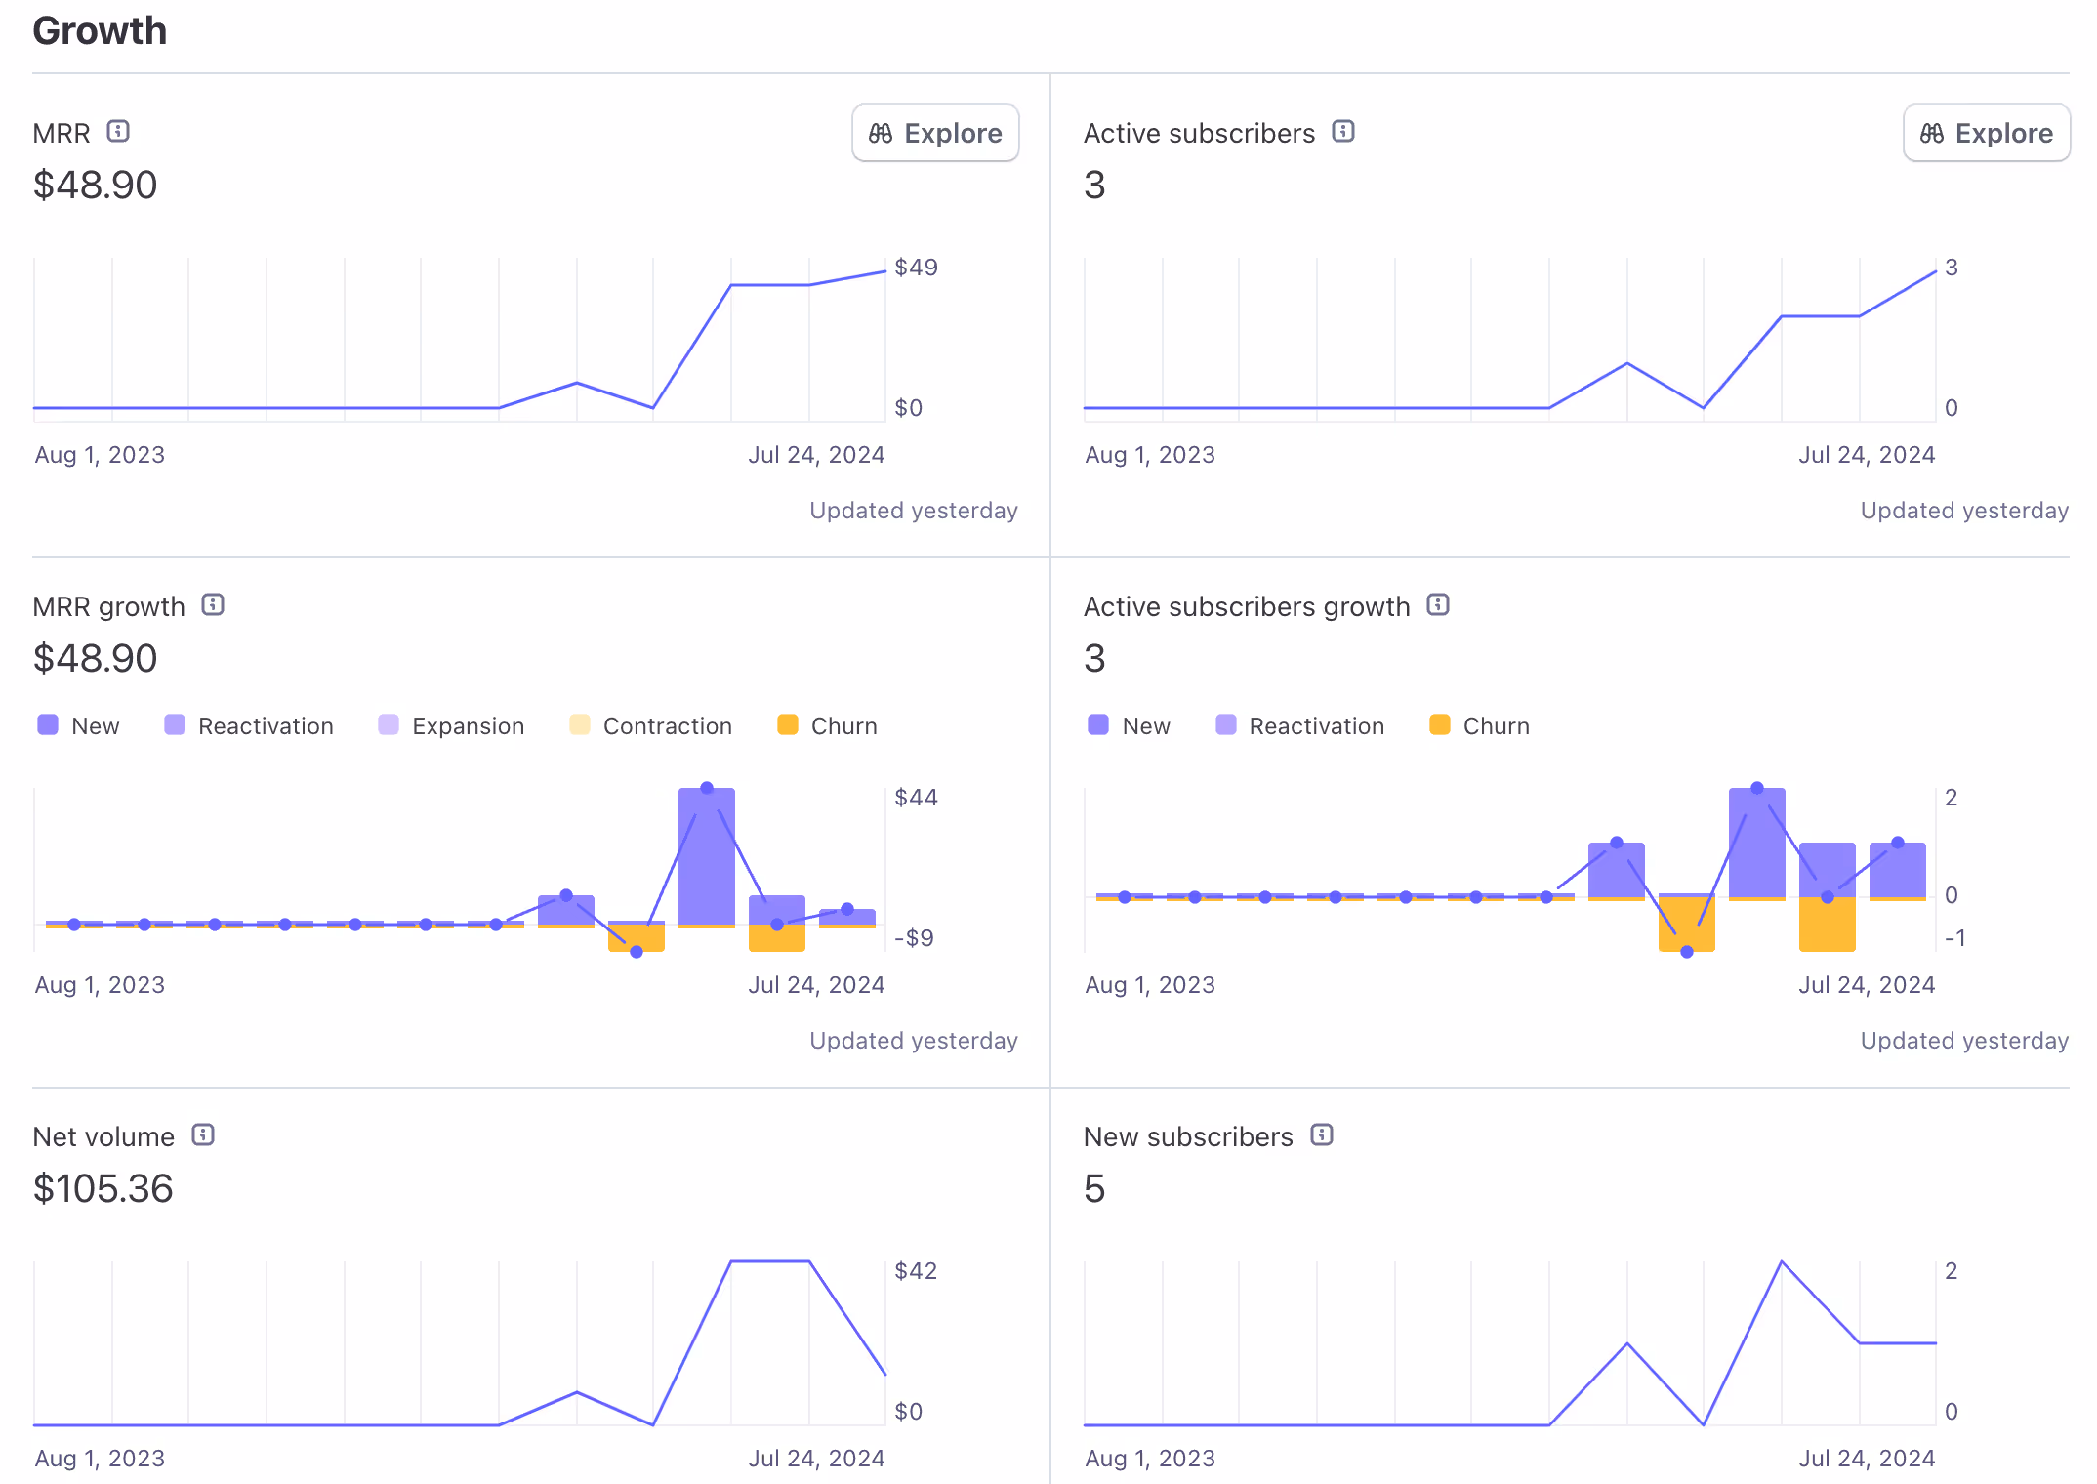Click binoculars icon in MRR Explore button
Image resolution: width=2097 pixels, height=1484 pixels.
pos(881,133)
